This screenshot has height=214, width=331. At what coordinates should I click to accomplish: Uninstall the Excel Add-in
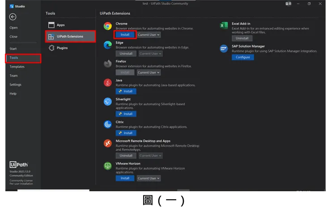pos(242,38)
